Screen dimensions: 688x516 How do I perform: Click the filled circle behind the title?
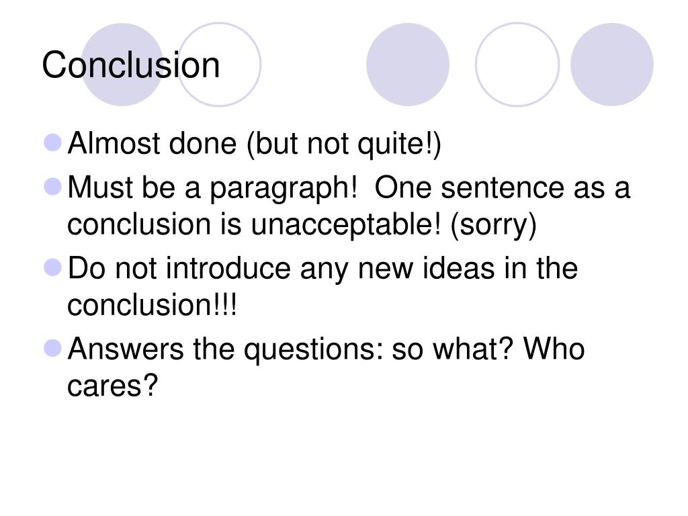click(x=122, y=64)
